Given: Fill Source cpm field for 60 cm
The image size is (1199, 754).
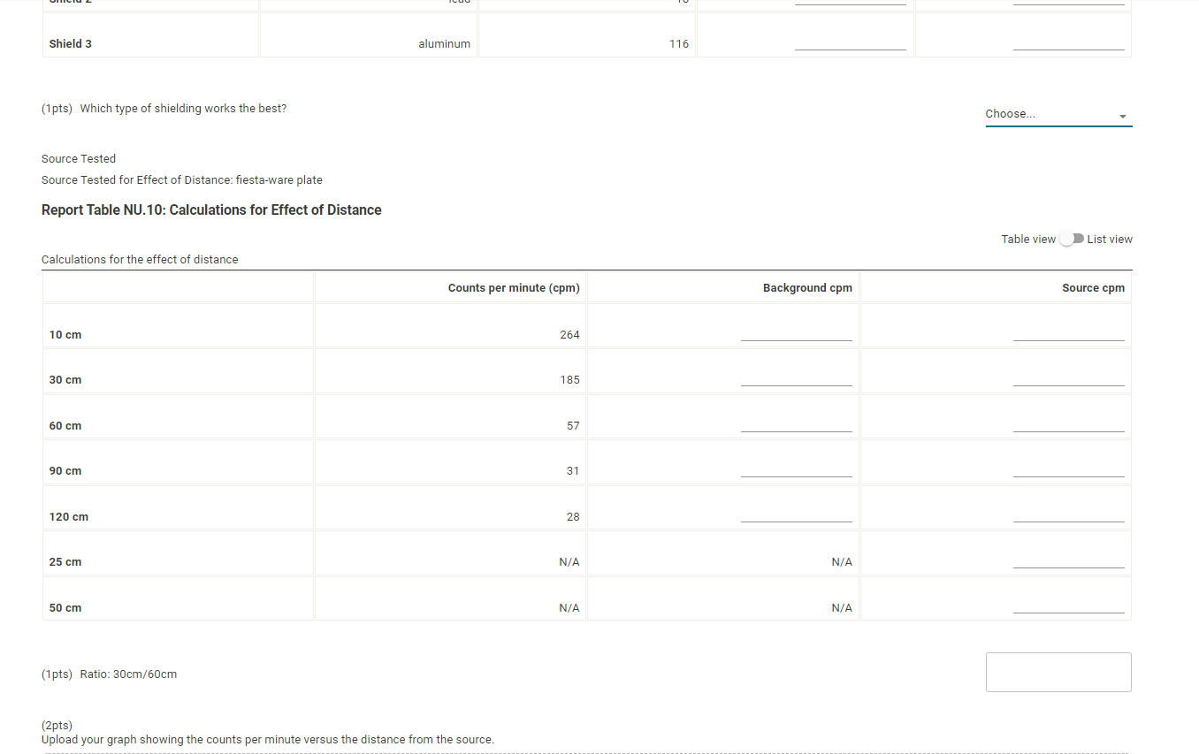Looking at the screenshot, I should click(1068, 423).
